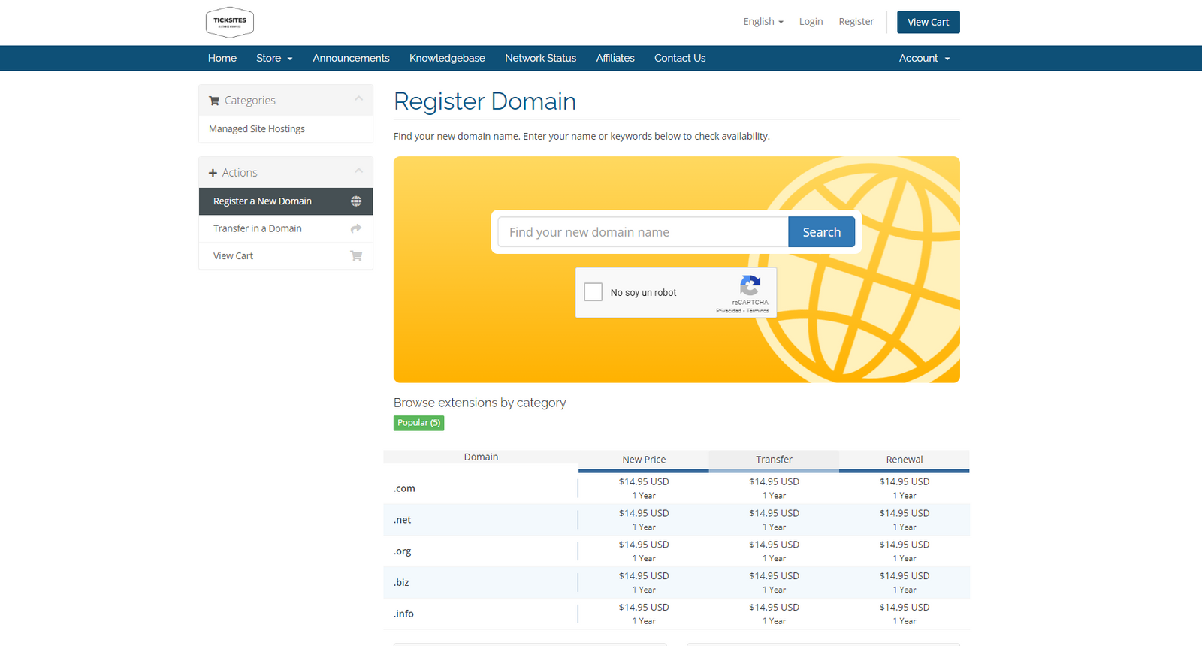
Task: Click the .info Renewal price cell
Action: (905, 614)
